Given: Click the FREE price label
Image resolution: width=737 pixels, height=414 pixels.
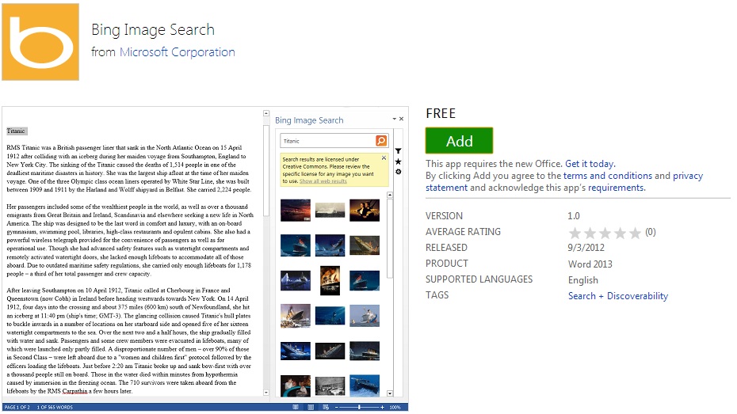Looking at the screenshot, I should 441,113.
